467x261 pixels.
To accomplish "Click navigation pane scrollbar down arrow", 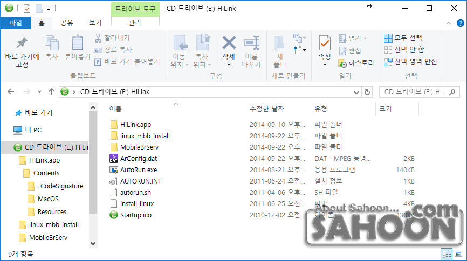I will (93, 244).
